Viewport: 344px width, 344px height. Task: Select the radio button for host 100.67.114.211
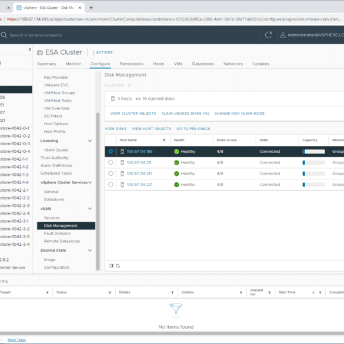click(111, 162)
